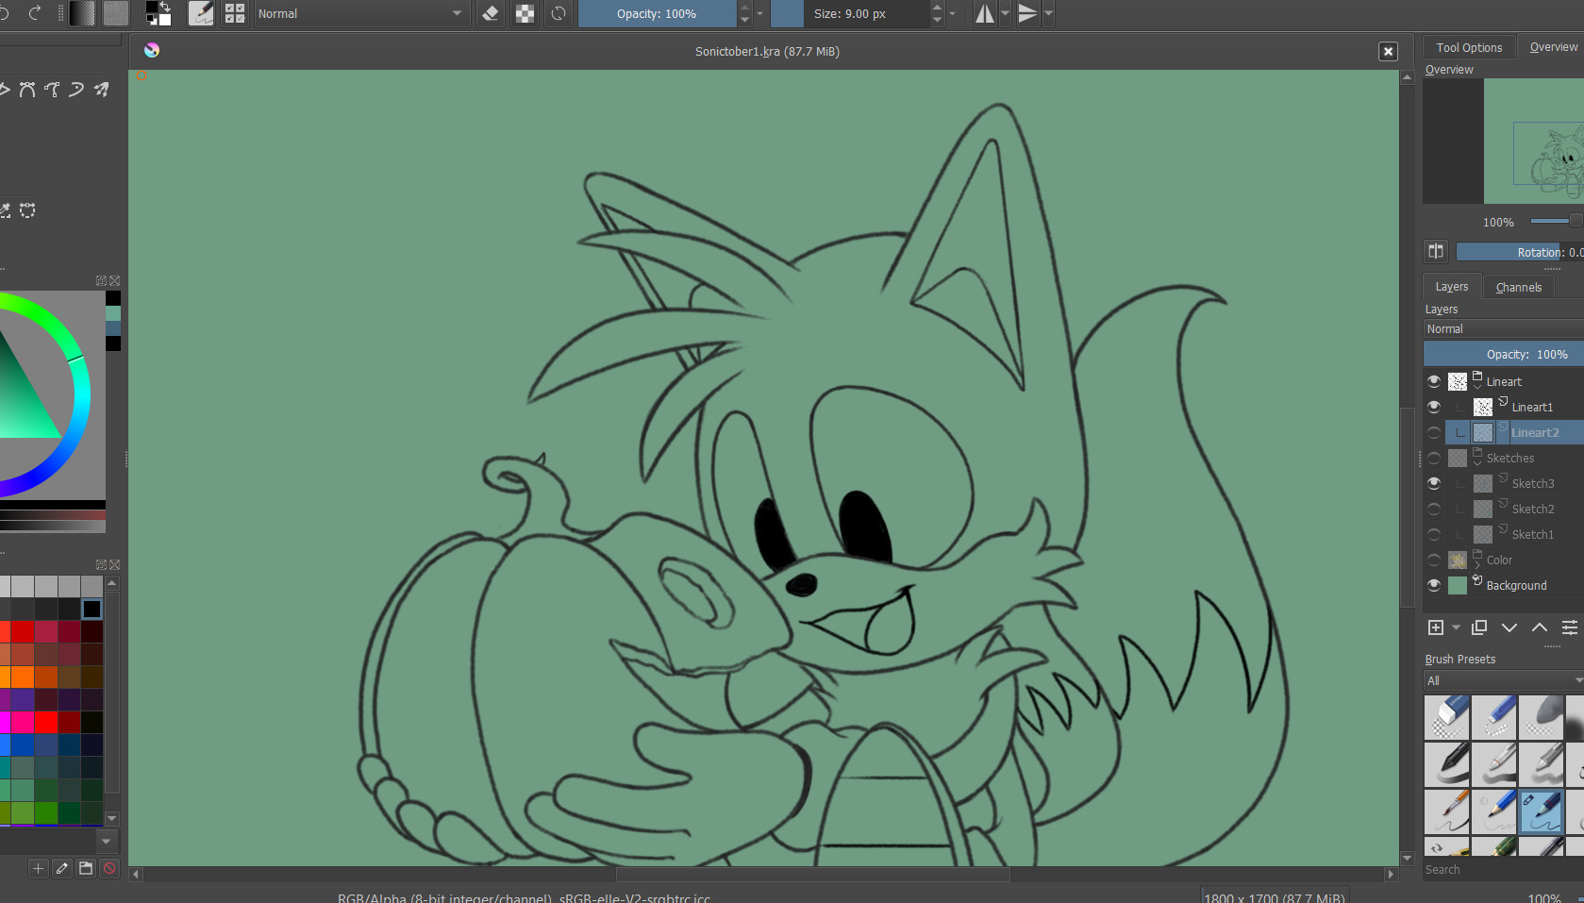Viewport: 1584px width, 903px height.
Task: Click the reload original preset icon
Action: click(x=559, y=13)
